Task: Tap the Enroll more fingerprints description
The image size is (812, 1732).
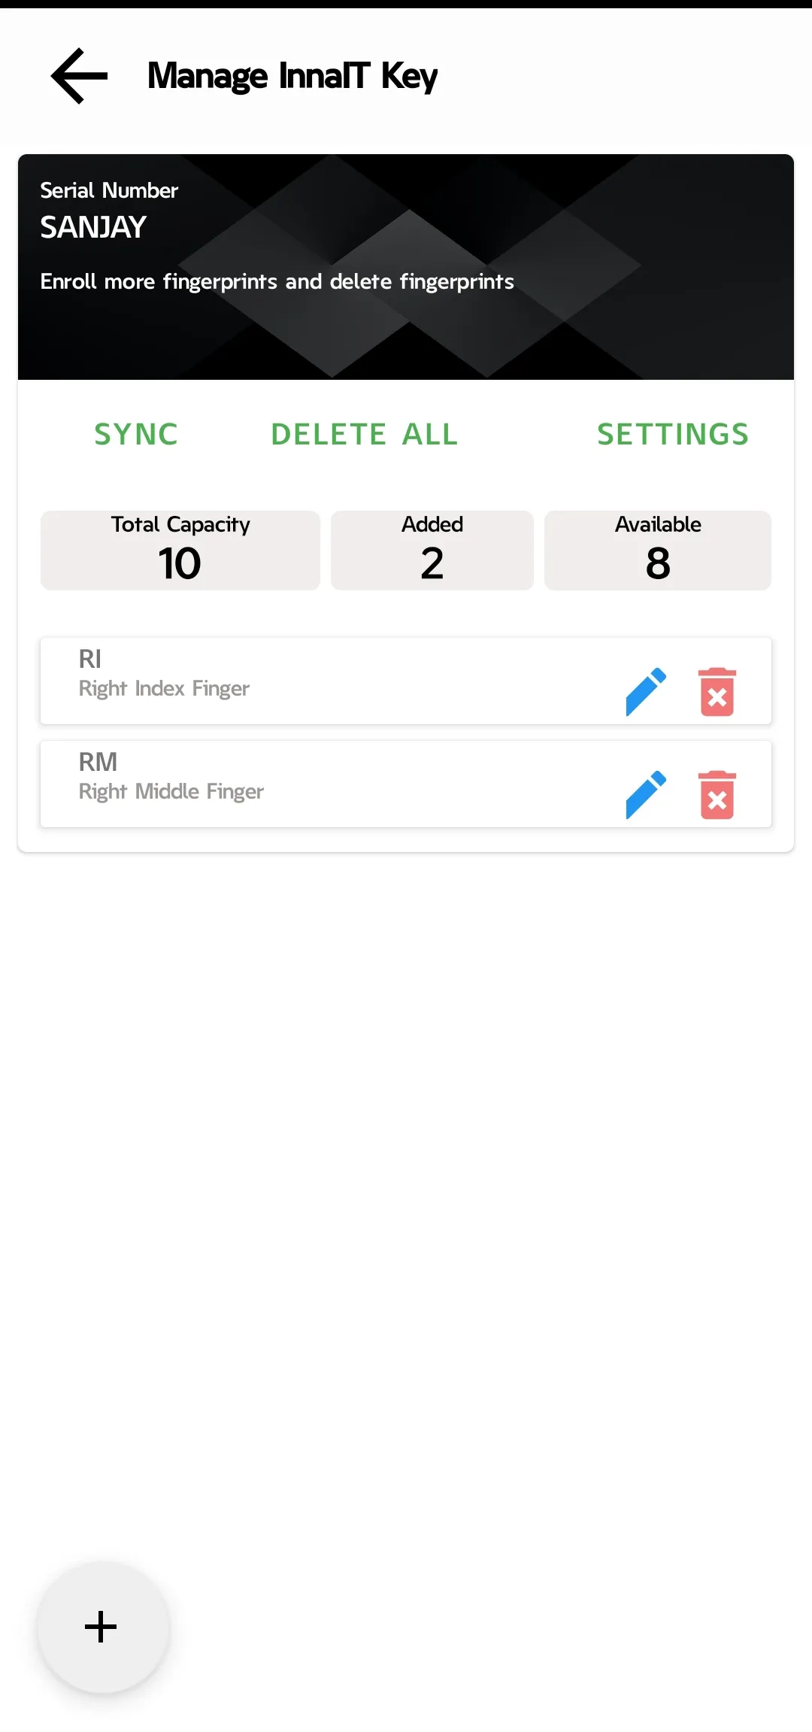Action: pyautogui.click(x=277, y=281)
